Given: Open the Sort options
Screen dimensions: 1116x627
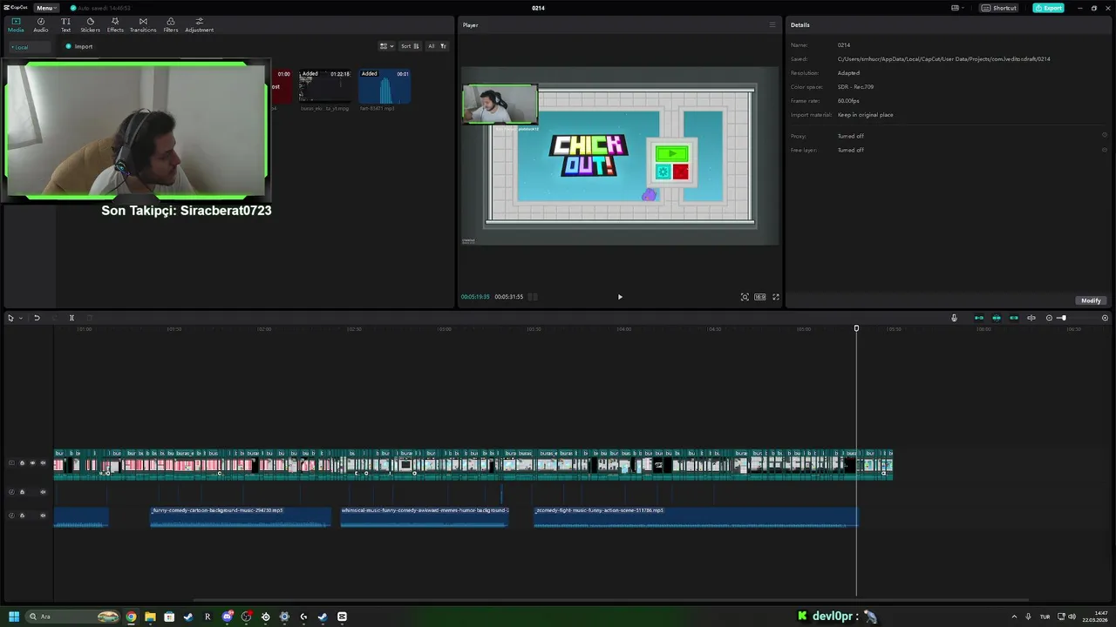Looking at the screenshot, I should [x=409, y=46].
